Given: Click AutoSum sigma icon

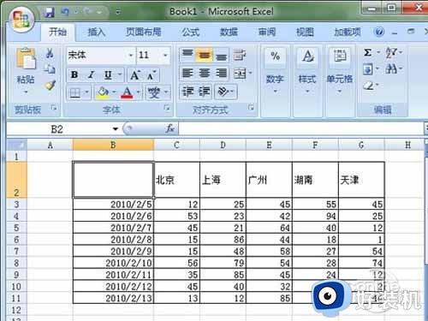Looking at the screenshot, I should tap(367, 52).
